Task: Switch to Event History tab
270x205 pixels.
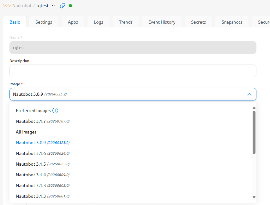Action: pyautogui.click(x=162, y=22)
